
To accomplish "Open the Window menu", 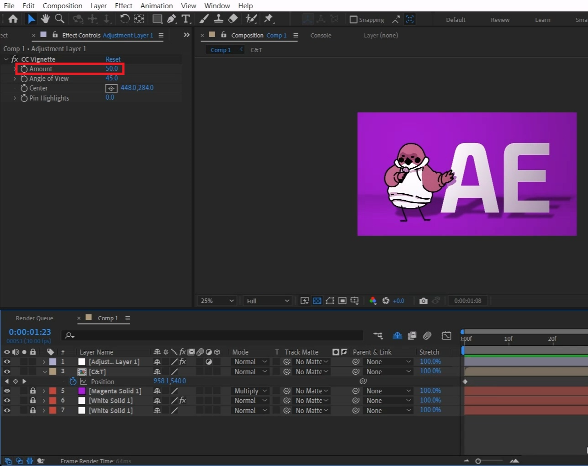I will pos(217,5).
